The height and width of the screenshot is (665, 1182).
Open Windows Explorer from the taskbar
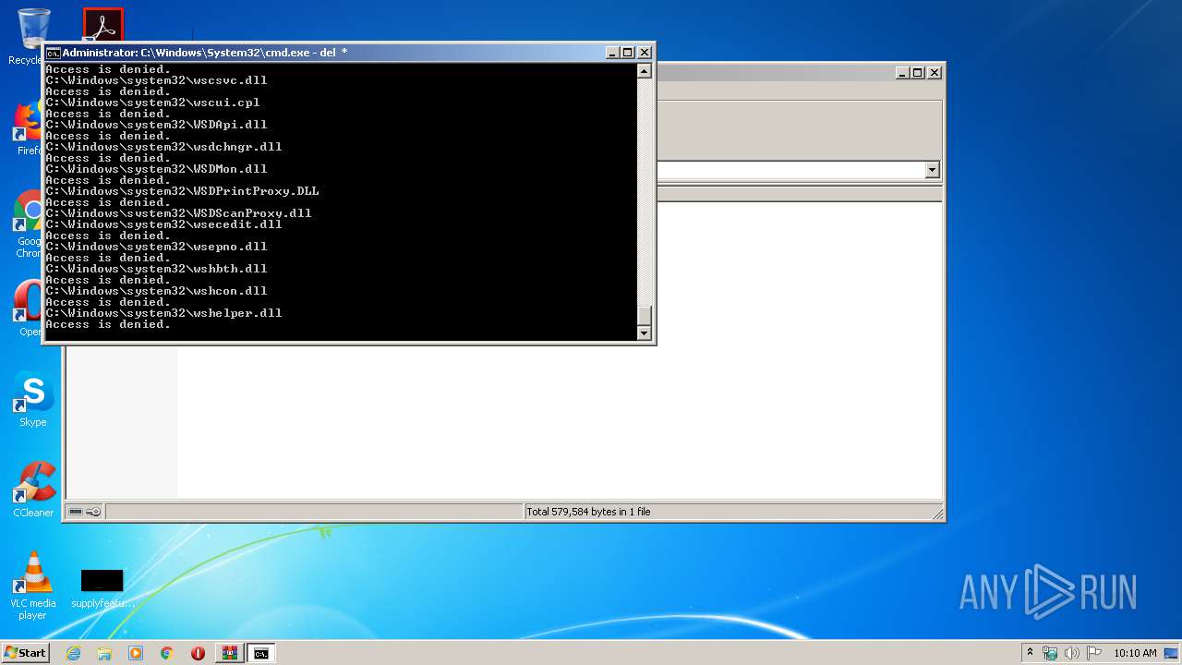point(104,653)
